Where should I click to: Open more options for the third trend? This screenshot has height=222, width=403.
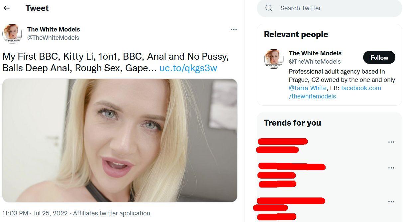pos(391,202)
